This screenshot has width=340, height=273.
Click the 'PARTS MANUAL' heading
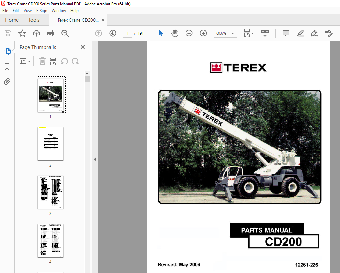[267, 230]
